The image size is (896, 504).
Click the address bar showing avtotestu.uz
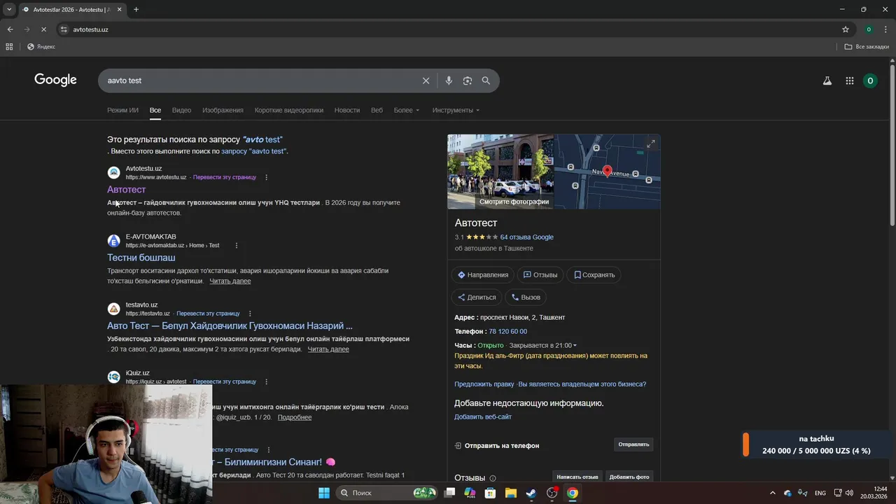pyautogui.click(x=448, y=29)
